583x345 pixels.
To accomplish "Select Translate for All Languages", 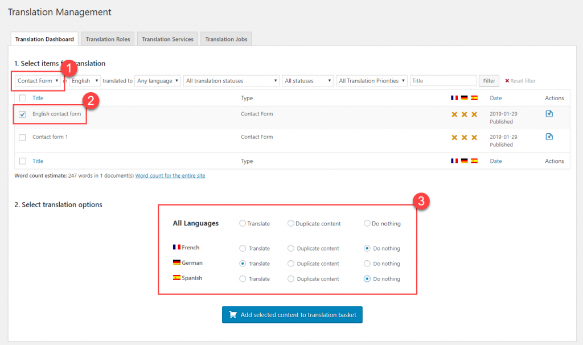I will [243, 223].
